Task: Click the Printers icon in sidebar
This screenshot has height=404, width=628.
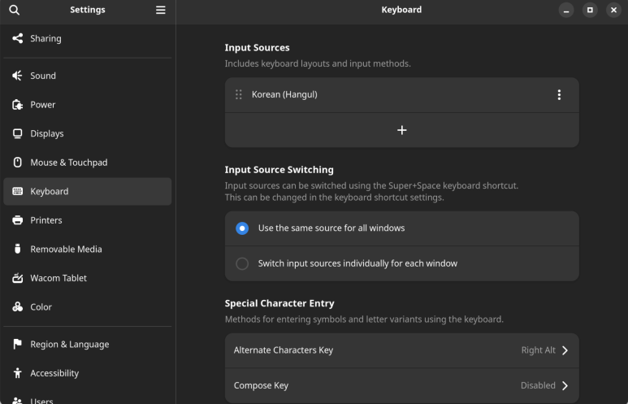Action: point(17,220)
